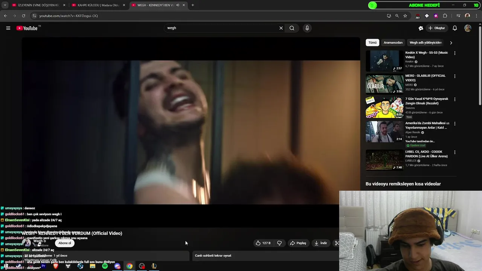Viewport: 482px width, 271px height.
Task: Select the Aramanızdan filter chip
Action: (x=393, y=43)
